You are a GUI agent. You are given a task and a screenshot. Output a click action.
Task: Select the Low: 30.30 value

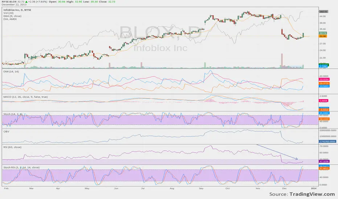tap(91, 1)
